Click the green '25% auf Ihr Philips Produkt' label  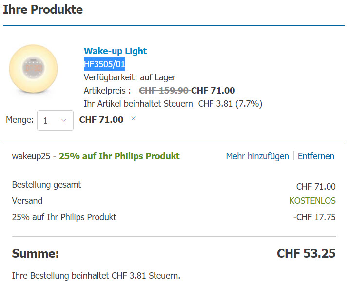coord(119,156)
